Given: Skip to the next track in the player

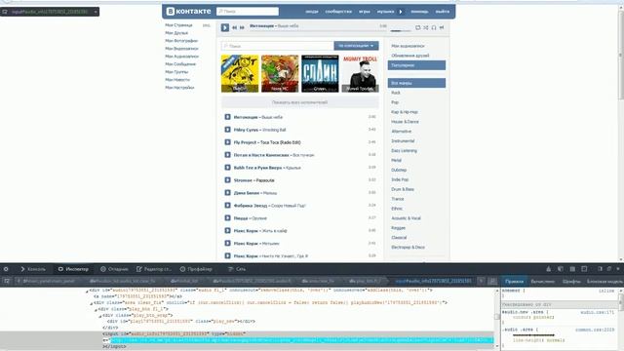Looking at the screenshot, I should (242, 27).
